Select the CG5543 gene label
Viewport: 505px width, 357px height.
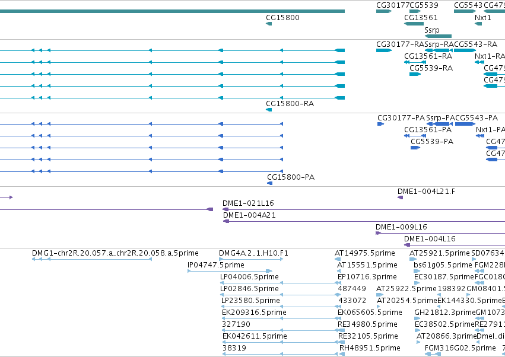[x=468, y=5]
